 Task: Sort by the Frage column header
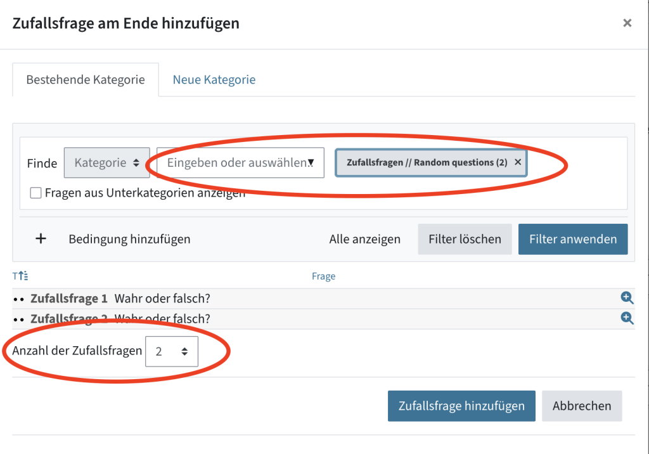[323, 276]
